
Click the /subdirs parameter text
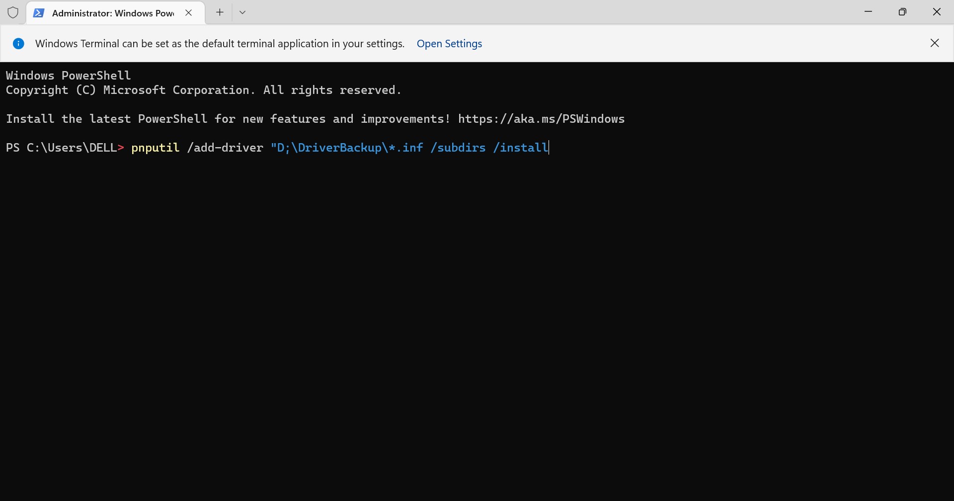pyautogui.click(x=458, y=148)
